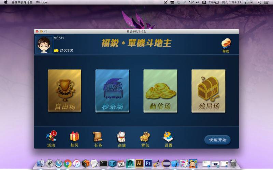Image resolution: width=273 pixels, height=170 pixels.
Task: Launch Photoshop from the dock
Action: point(148,163)
